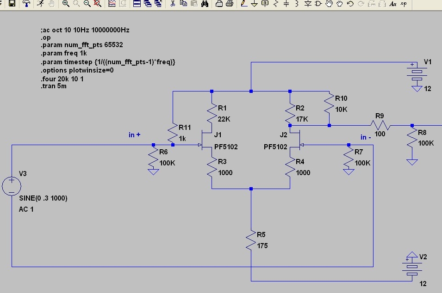Click the '.param freq 1k' directive
442x293 pixels.
pyautogui.click(x=64, y=53)
